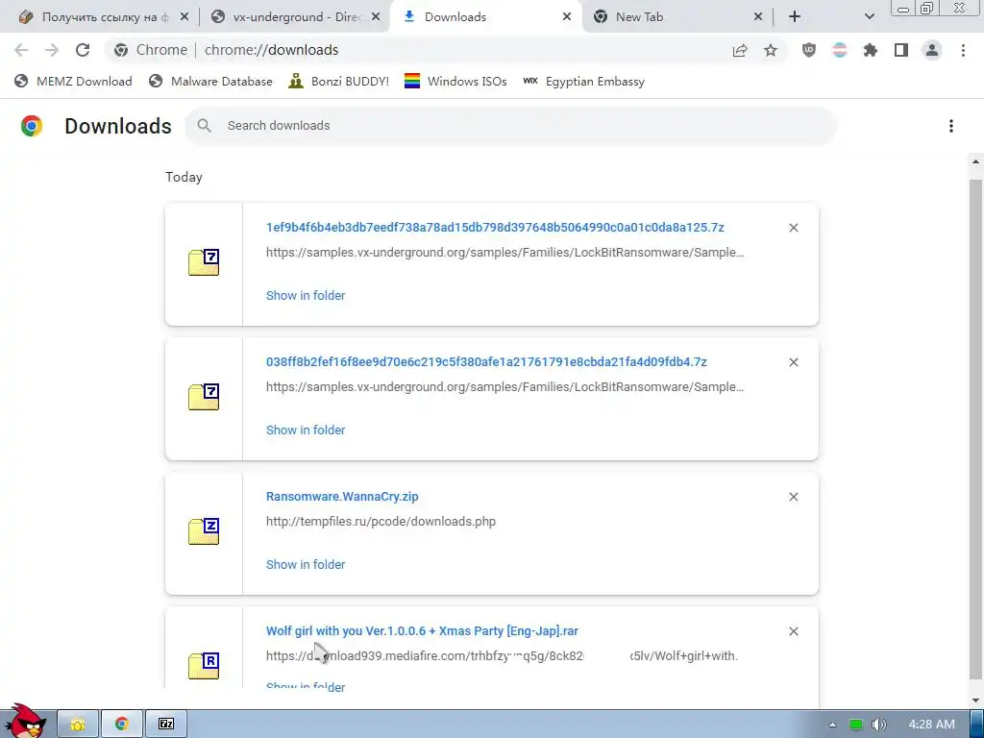Image resolution: width=984 pixels, height=738 pixels.
Task: Click the scrollbar down arrow
Action: point(975,700)
